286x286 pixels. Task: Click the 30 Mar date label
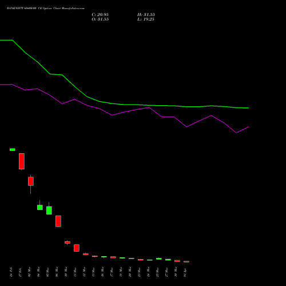176,272
